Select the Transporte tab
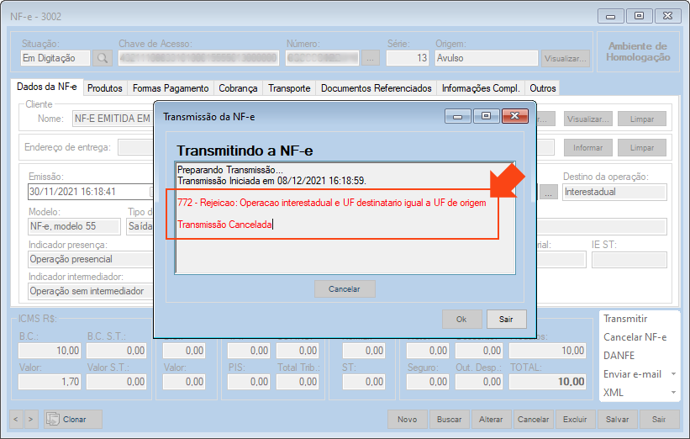Screen dimensions: 690x439 coord(289,88)
